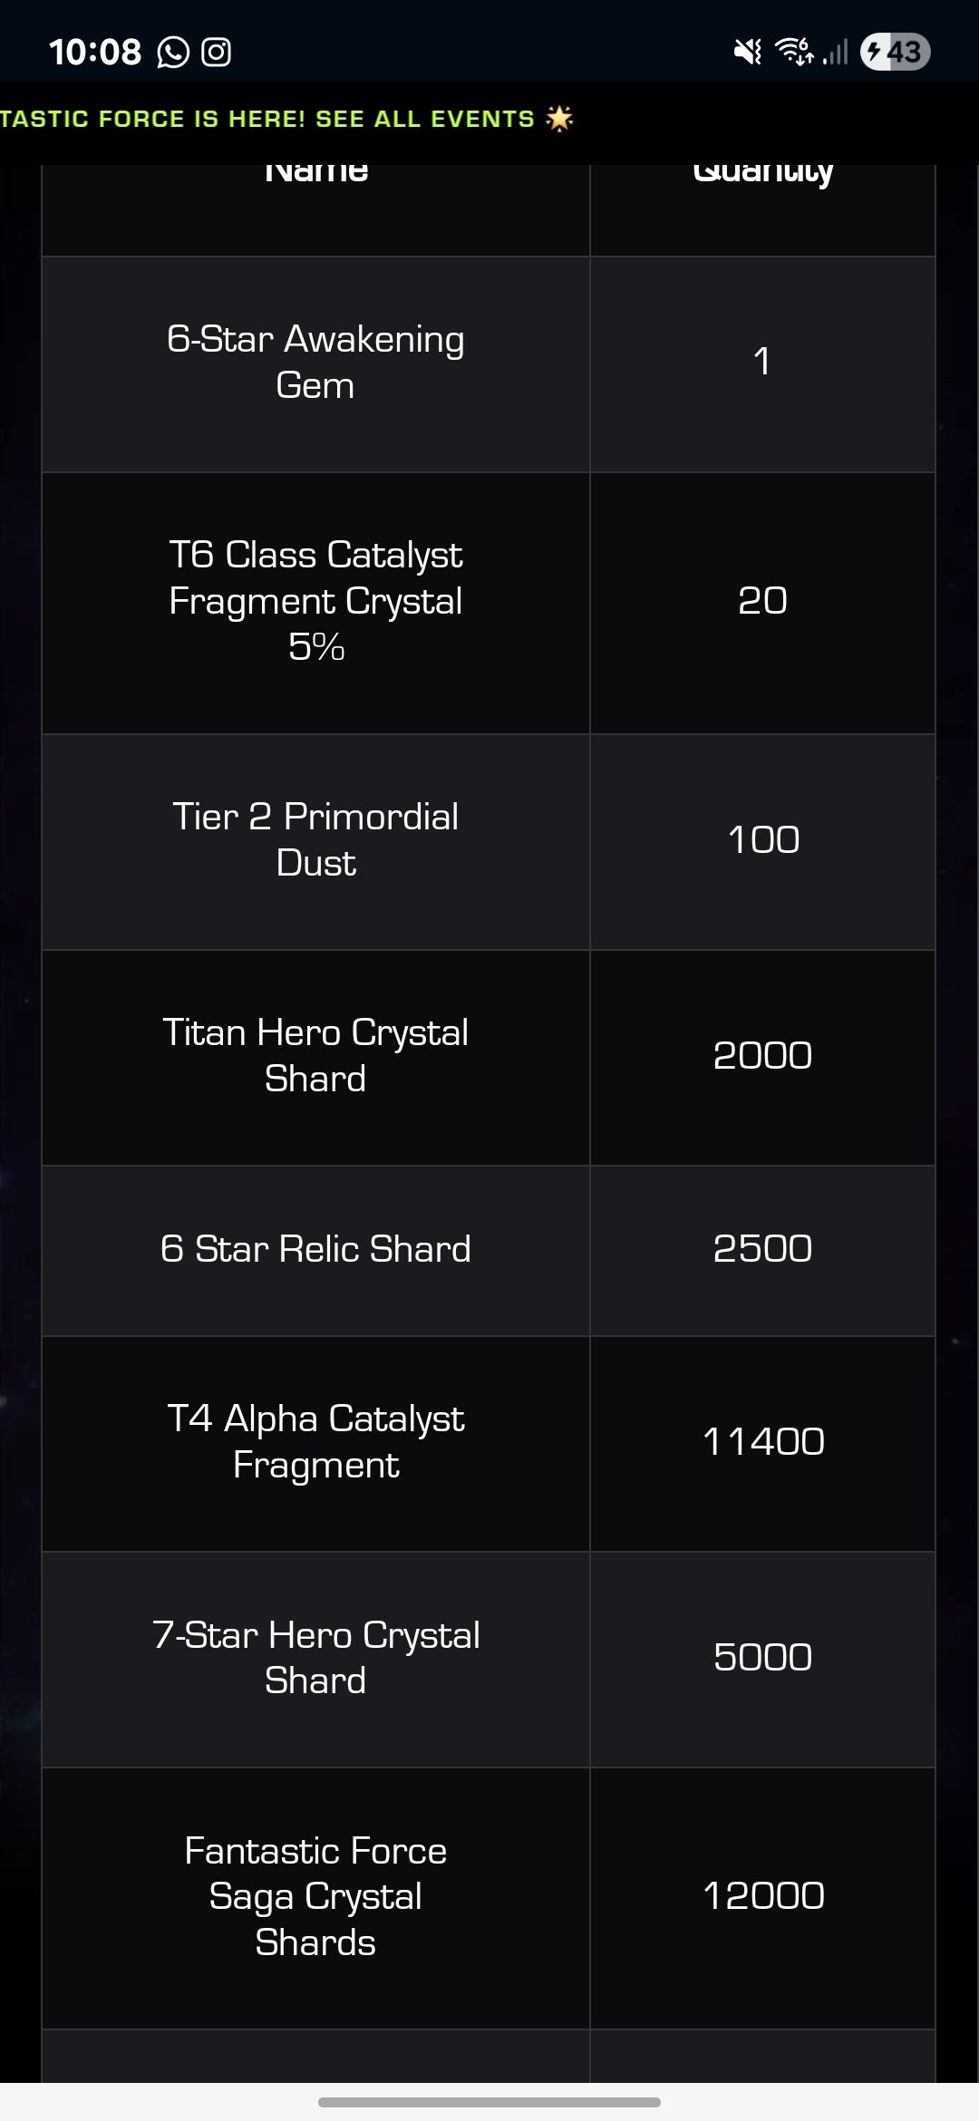The height and width of the screenshot is (2121, 979).
Task: Select the T4 Alpha Catalyst Fragment cell
Action: [315, 1444]
